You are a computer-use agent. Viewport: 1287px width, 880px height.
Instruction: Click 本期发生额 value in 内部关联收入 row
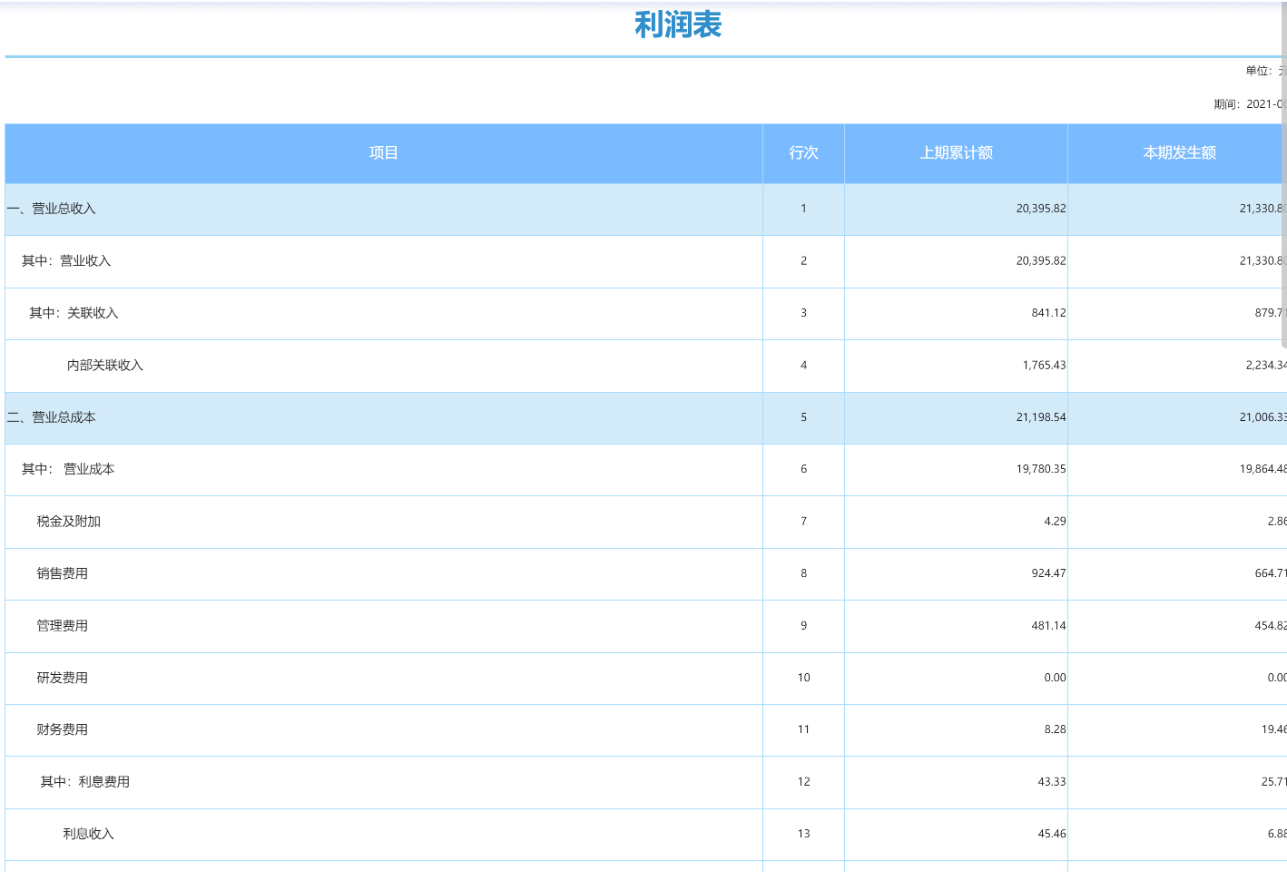tap(1266, 366)
